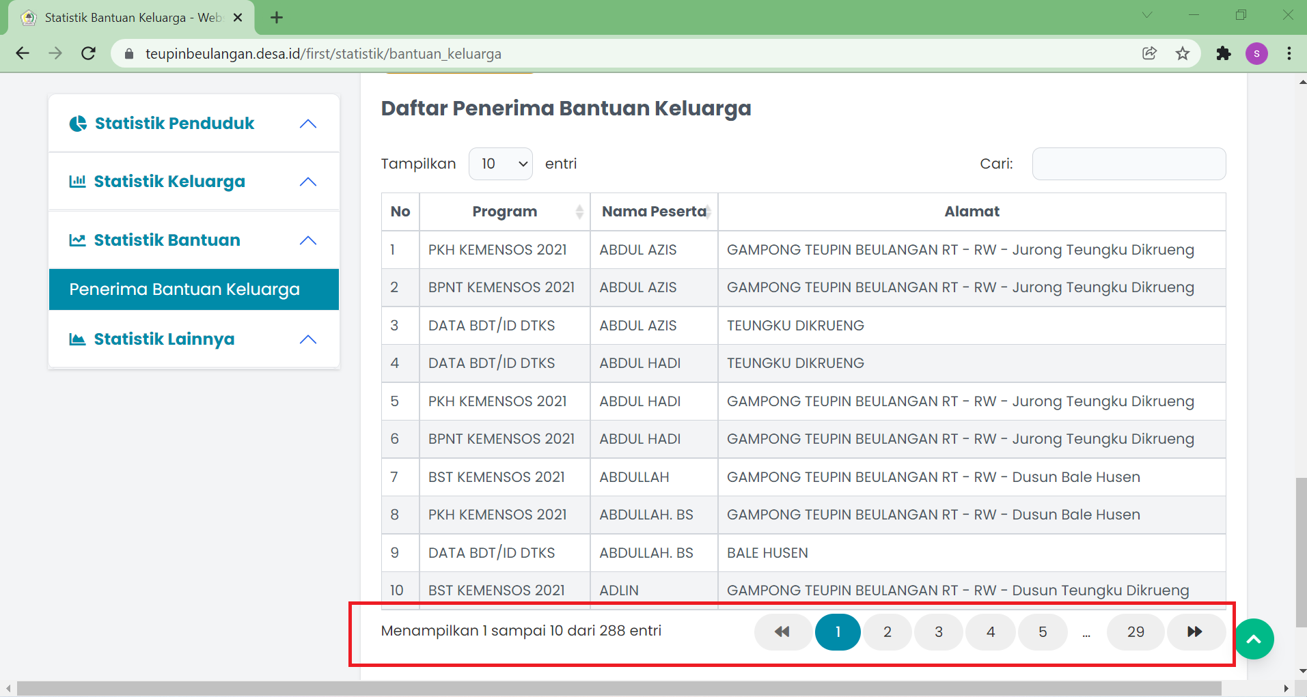The image size is (1307, 697).
Task: Go to pagination page 29
Action: click(1136, 632)
